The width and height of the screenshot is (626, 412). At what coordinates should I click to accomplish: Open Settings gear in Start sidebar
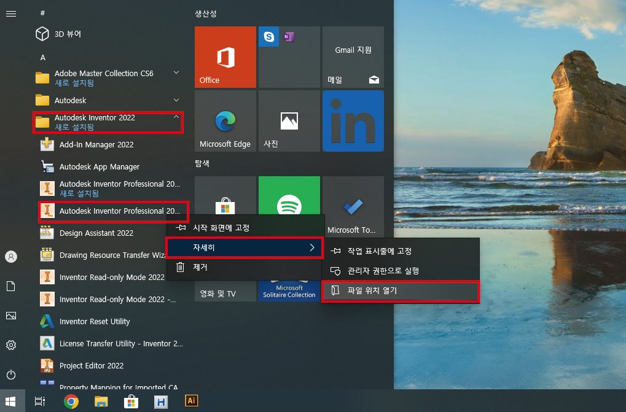tap(11, 345)
